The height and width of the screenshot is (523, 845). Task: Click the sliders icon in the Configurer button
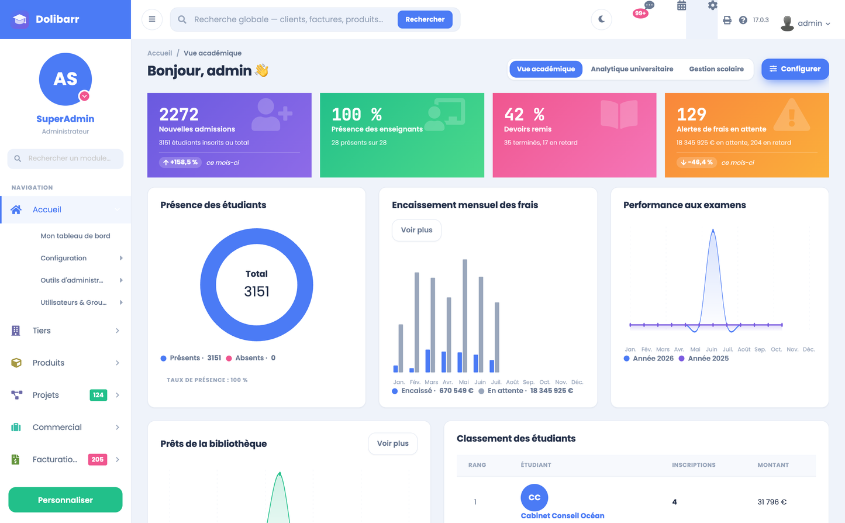point(773,69)
